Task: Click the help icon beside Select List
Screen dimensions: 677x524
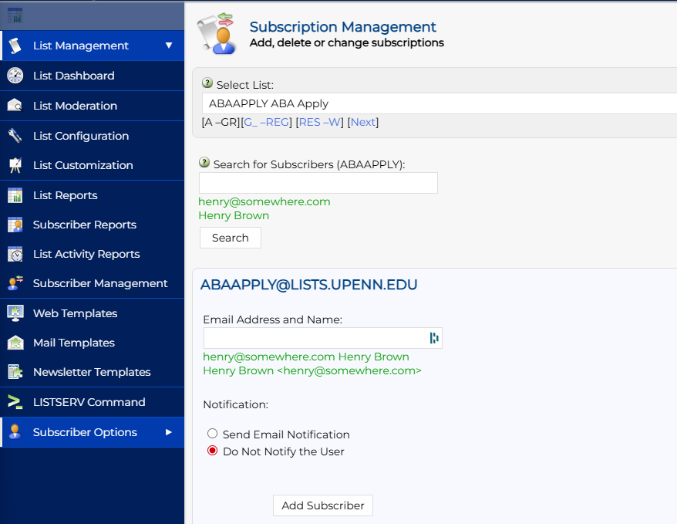Action: tap(207, 83)
